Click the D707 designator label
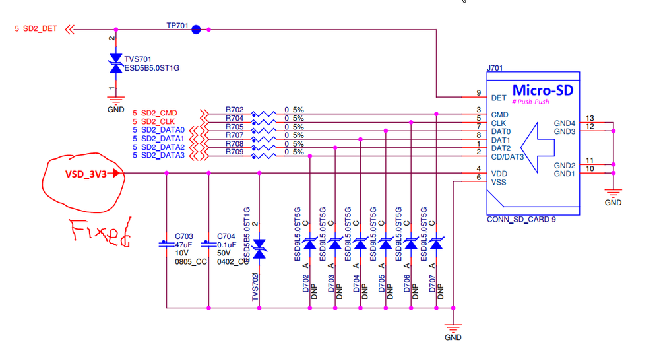659x359 pixels. [x=432, y=283]
